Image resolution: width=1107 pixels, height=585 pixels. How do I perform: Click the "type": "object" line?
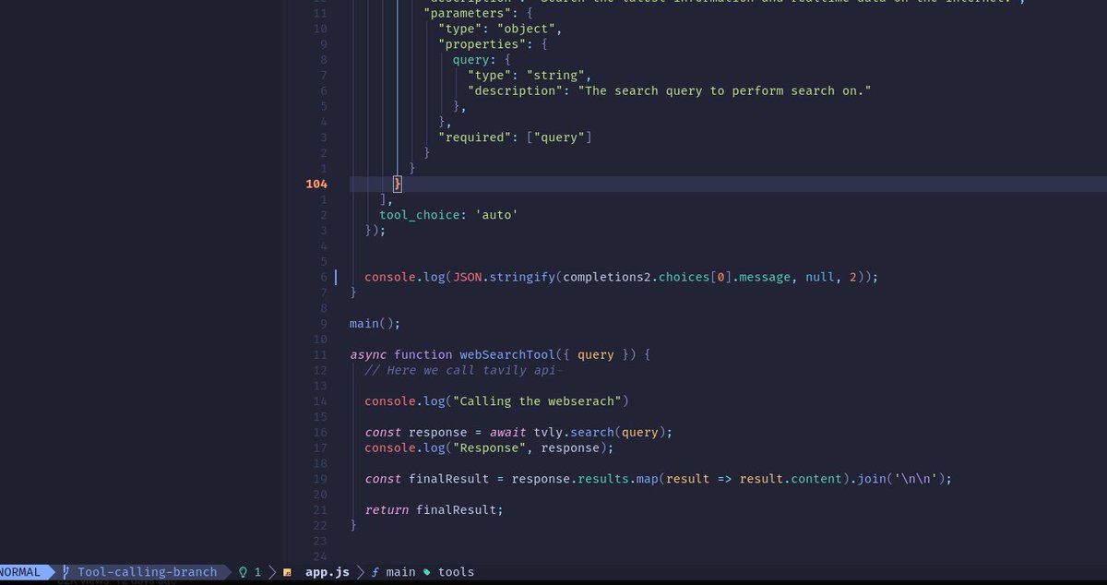500,29
